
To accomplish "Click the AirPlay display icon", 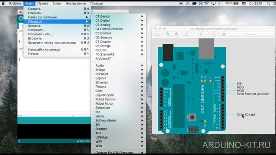I will point(213,3).
